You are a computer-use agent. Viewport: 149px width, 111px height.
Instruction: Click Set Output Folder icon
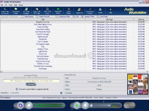15,11
